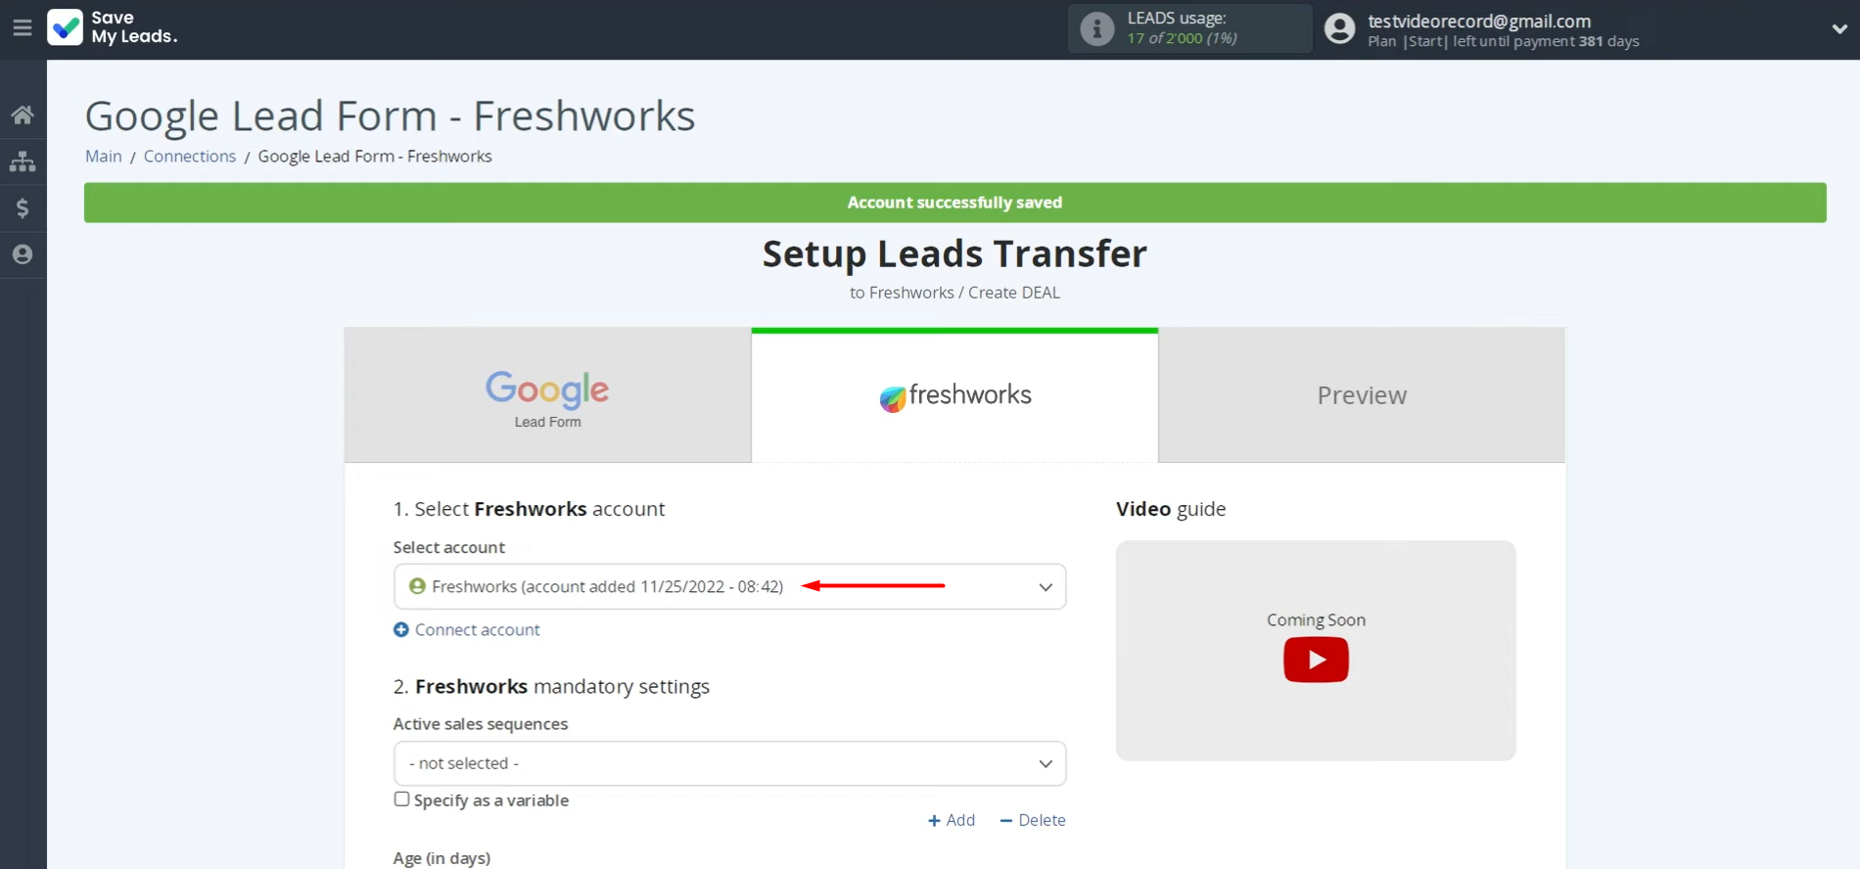The width and height of the screenshot is (1860, 869).
Task: Click the Account successfully saved banner
Action: click(x=954, y=203)
